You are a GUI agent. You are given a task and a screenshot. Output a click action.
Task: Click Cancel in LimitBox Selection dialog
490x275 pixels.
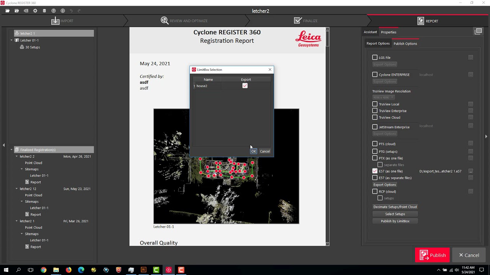click(x=265, y=151)
